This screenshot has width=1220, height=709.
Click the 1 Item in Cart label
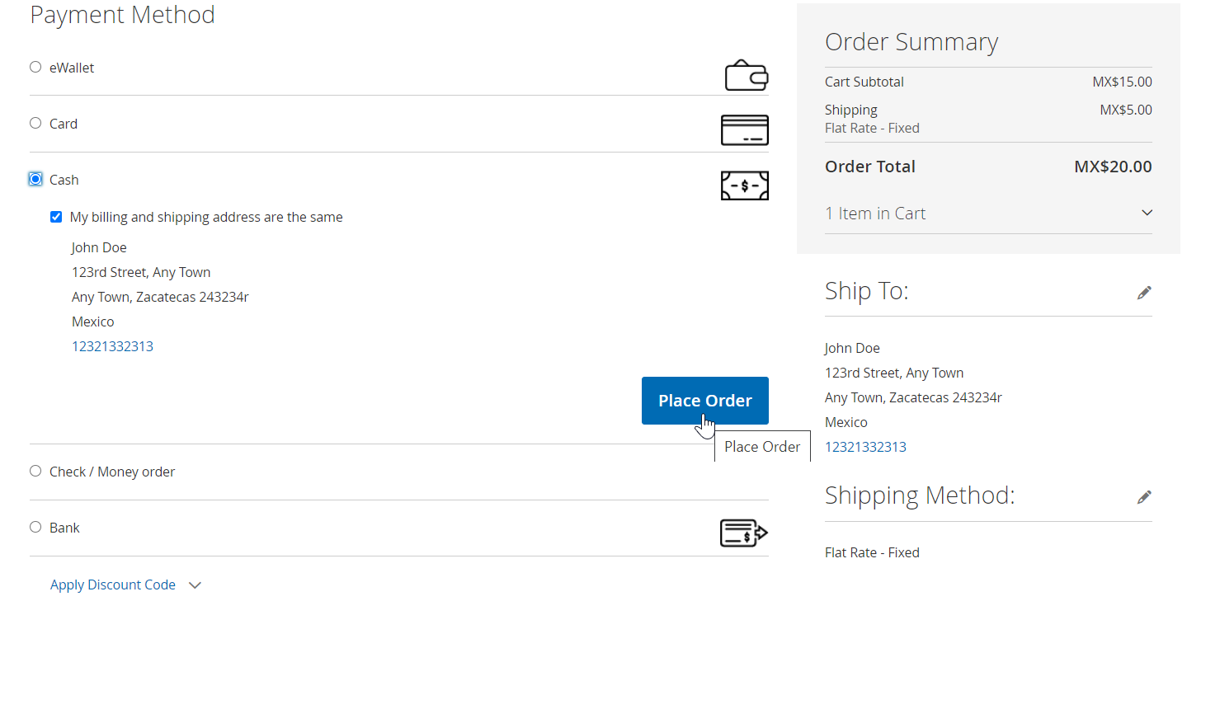875,214
